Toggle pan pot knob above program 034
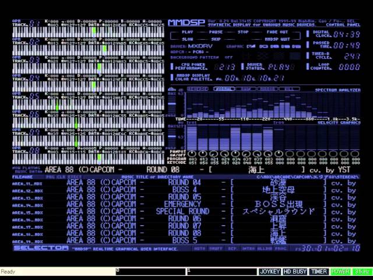373x280 pixels. pos(235,154)
